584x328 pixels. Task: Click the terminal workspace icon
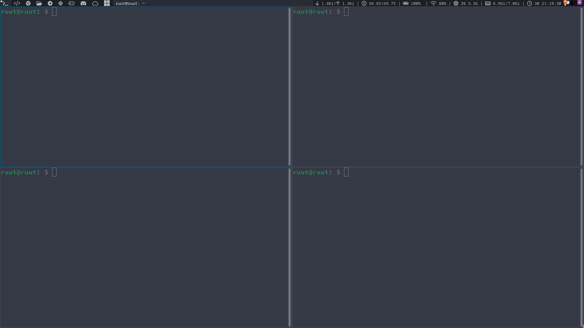tap(5, 3)
